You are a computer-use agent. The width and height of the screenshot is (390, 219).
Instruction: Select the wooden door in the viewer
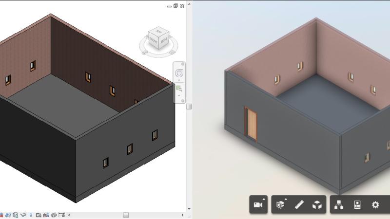(252, 124)
